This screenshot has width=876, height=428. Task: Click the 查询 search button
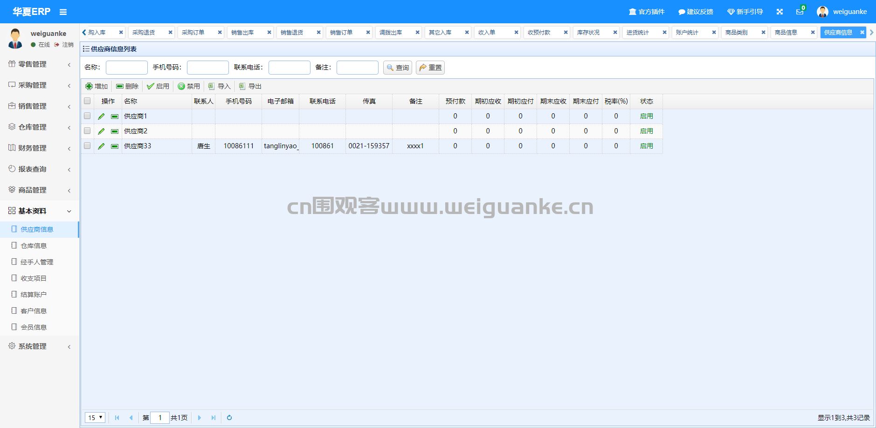398,68
